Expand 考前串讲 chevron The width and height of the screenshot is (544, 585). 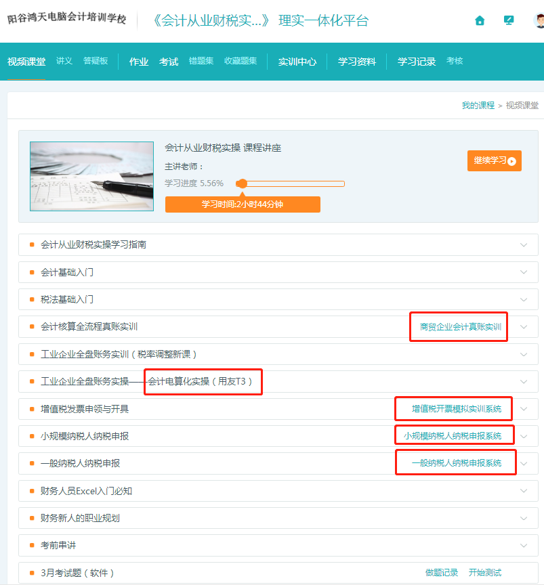524,546
